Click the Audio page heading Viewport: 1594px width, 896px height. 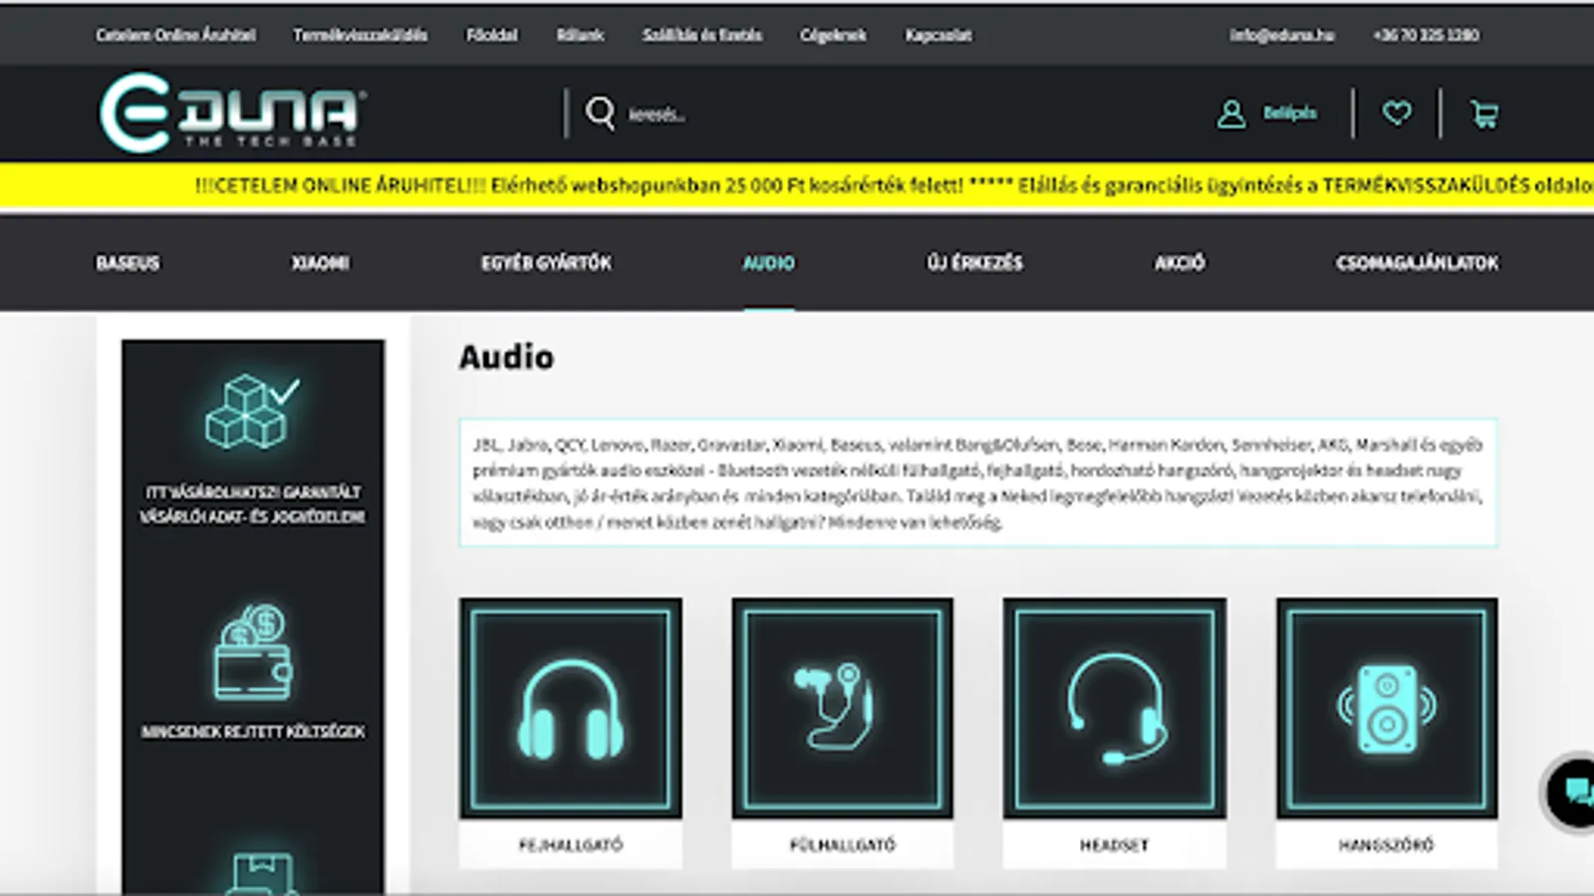[x=506, y=356]
